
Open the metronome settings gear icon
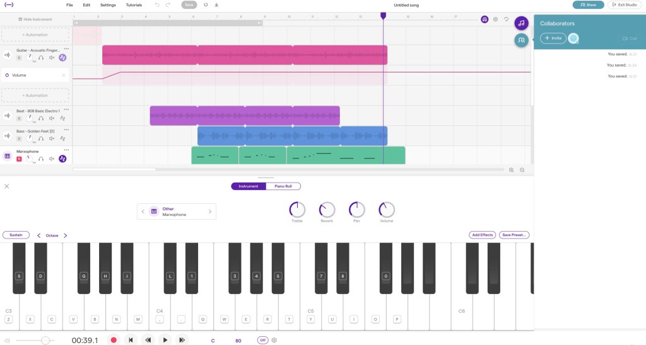274,340
